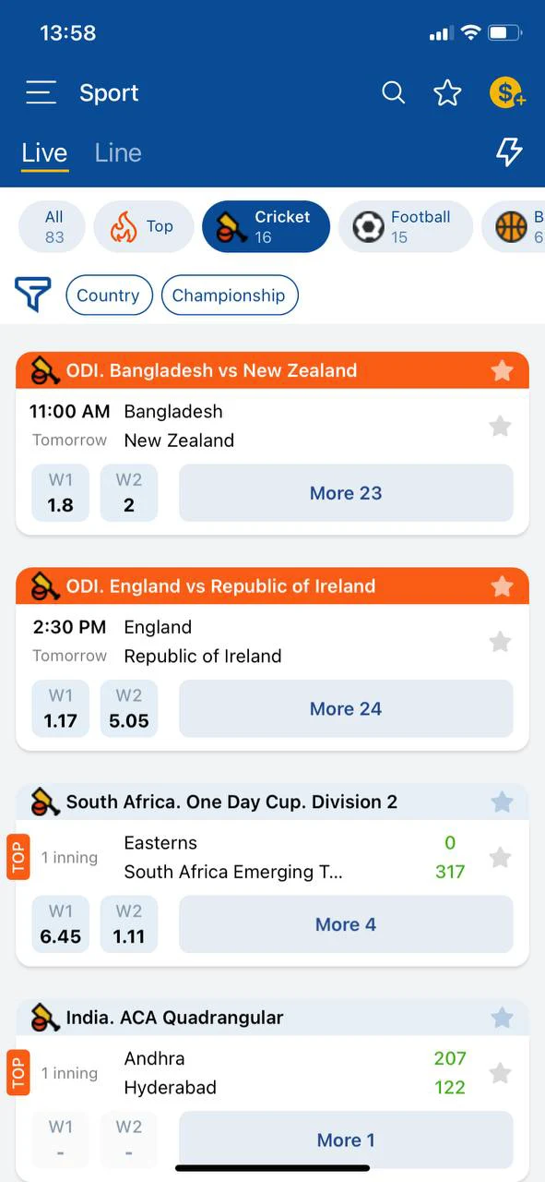Viewport: 545px width, 1182px height.
Task: Select the Live tab
Action: click(44, 152)
